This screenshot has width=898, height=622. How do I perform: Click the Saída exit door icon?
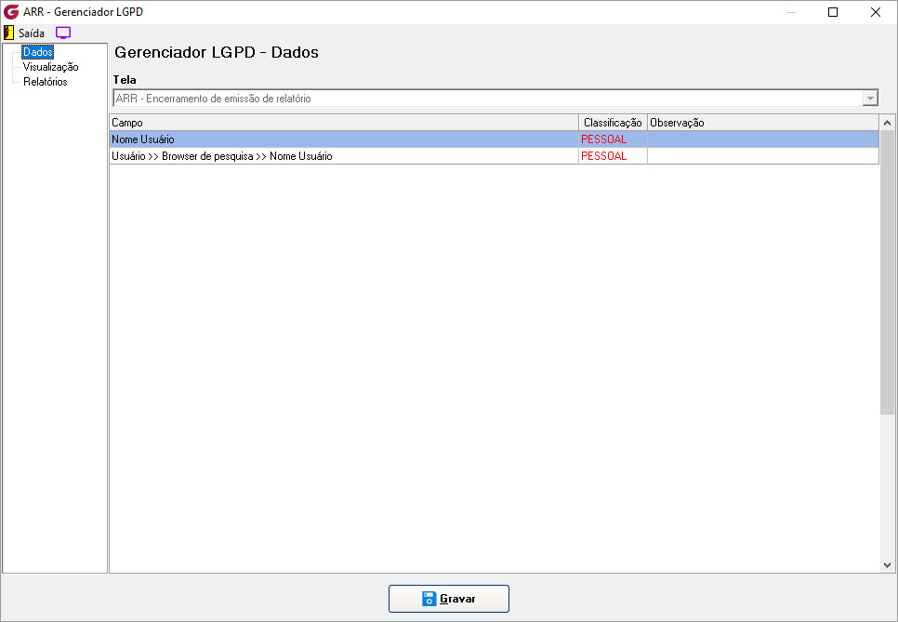click(8, 33)
